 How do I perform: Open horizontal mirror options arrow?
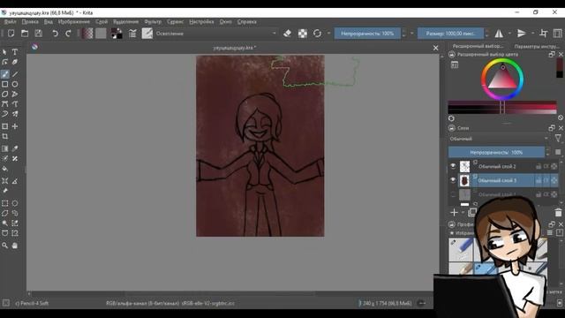[x=509, y=34]
